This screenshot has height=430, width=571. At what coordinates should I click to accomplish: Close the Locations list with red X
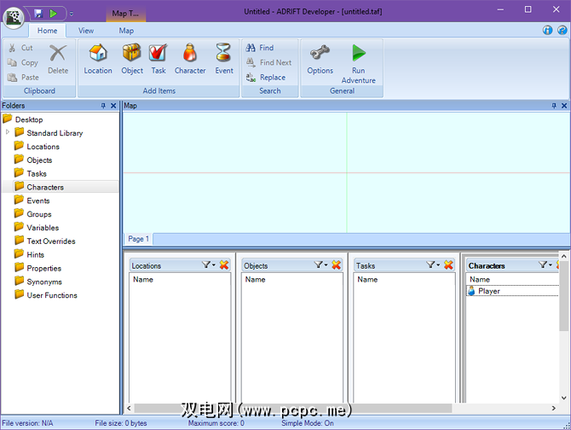[224, 265]
